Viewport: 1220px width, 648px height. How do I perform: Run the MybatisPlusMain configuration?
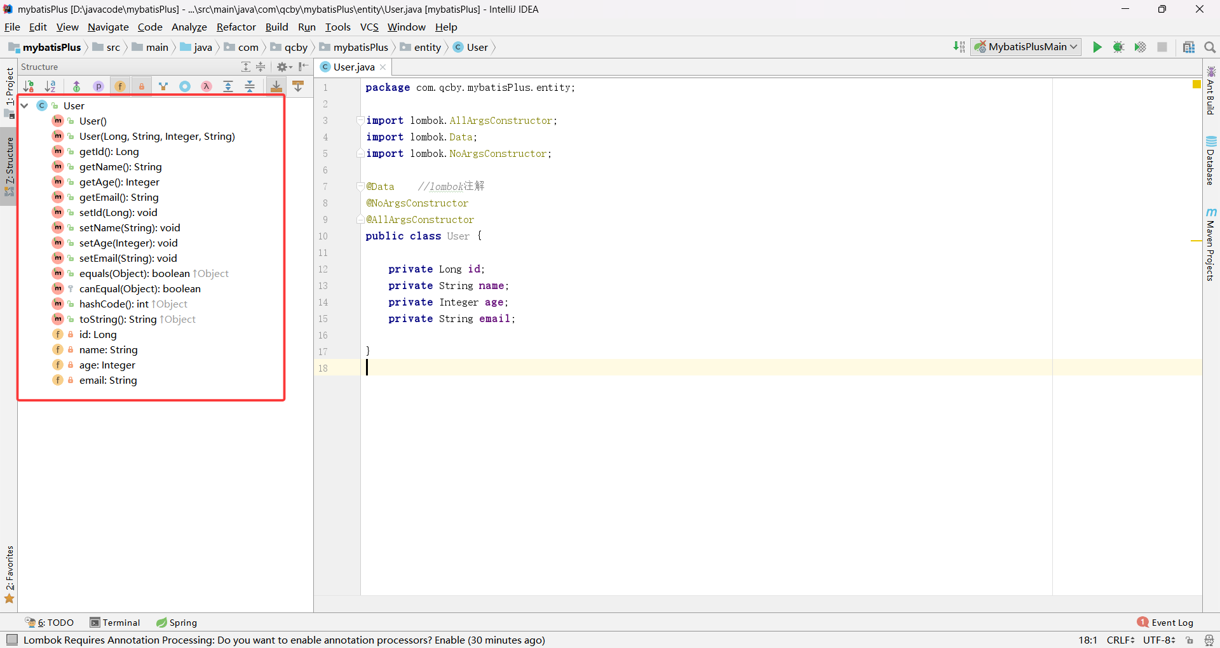coord(1097,47)
